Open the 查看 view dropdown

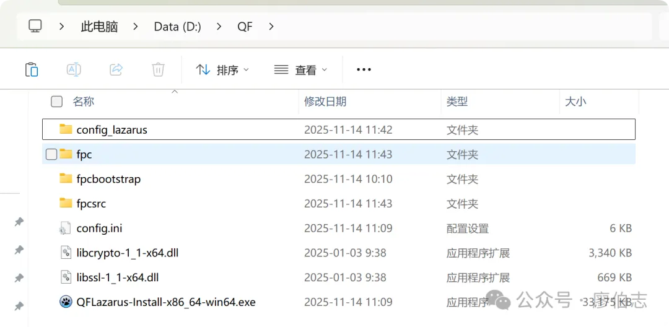pyautogui.click(x=300, y=69)
